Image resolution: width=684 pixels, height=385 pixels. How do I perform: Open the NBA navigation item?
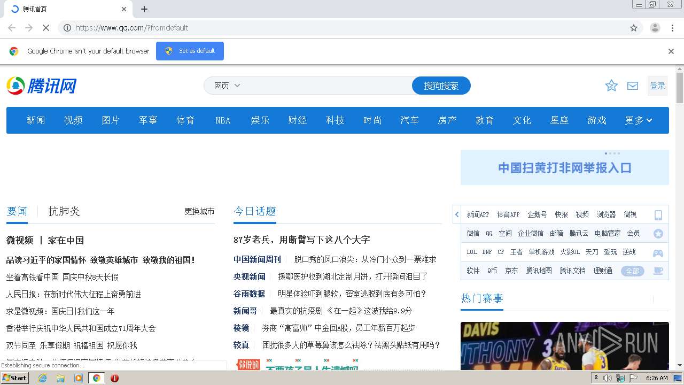click(223, 120)
